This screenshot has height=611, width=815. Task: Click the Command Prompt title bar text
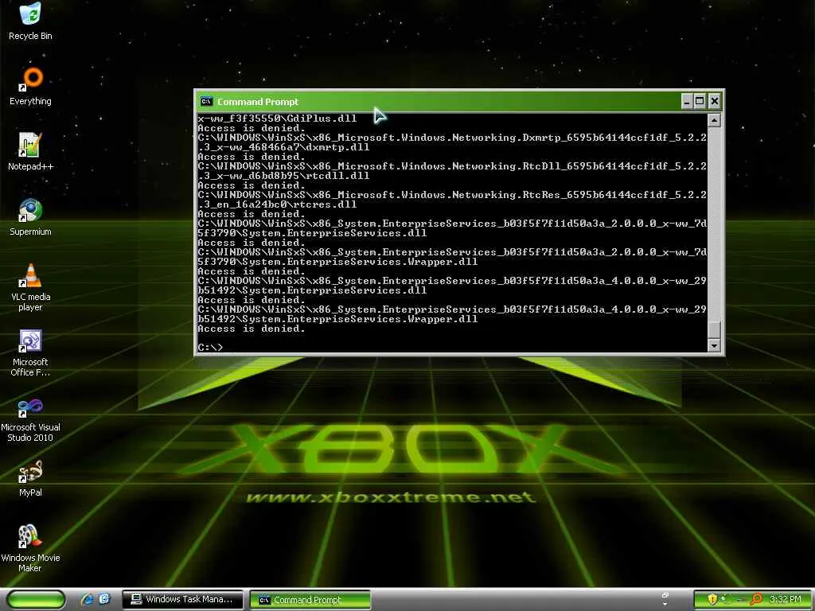click(258, 102)
